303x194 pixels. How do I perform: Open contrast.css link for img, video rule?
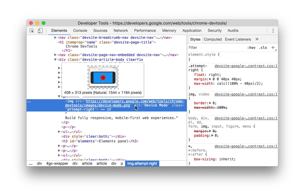246,94
